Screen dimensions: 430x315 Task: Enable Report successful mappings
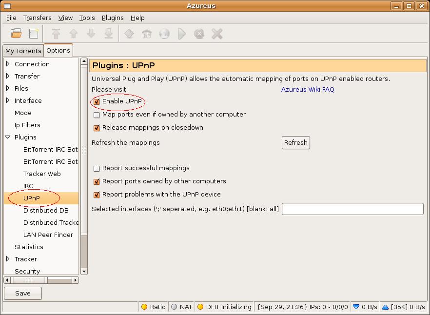pyautogui.click(x=97, y=168)
